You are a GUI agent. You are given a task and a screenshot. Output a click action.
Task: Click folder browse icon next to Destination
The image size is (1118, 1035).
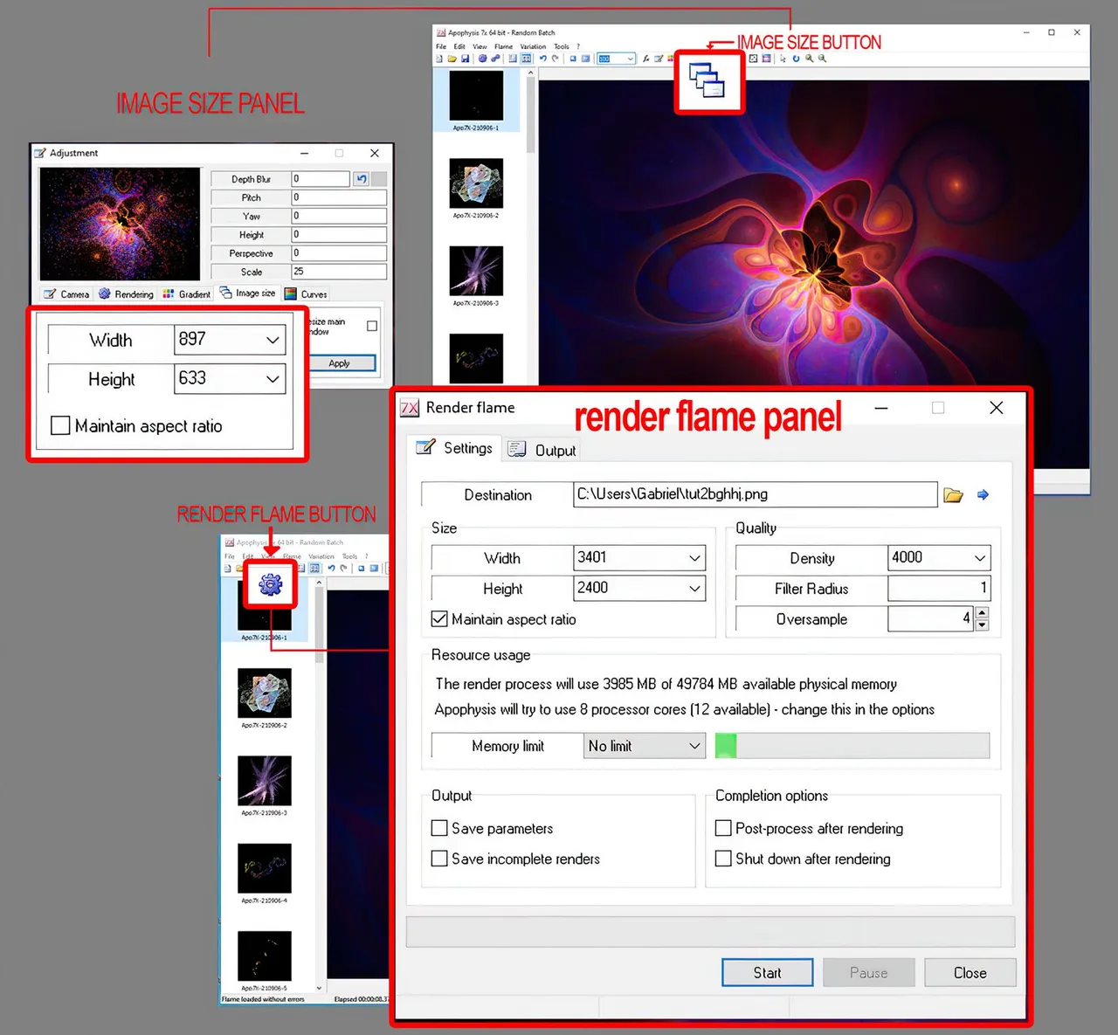click(x=953, y=495)
